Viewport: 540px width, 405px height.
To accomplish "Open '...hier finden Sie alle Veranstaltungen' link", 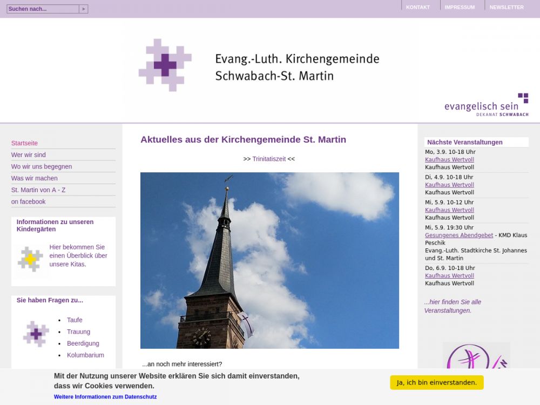I will pos(453,306).
